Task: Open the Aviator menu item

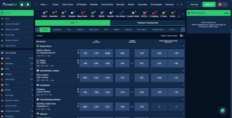Action: (131, 5)
